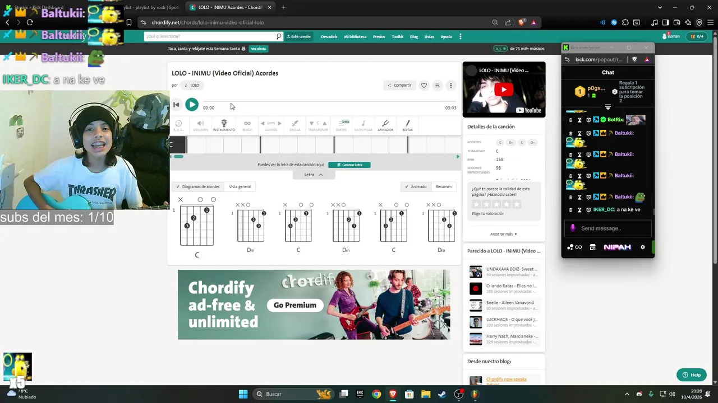This screenshot has height=403, width=718.
Task: Open the shop icon in Kick chat
Action: click(592, 247)
